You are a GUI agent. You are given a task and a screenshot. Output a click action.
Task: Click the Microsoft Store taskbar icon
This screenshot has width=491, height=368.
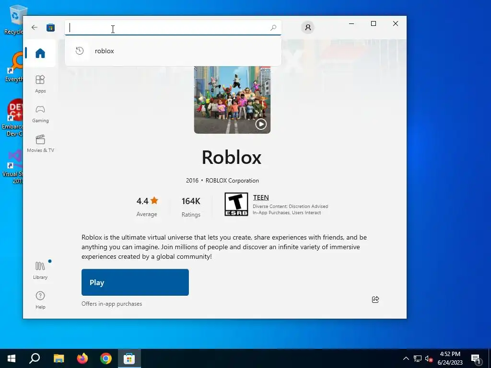click(x=129, y=358)
